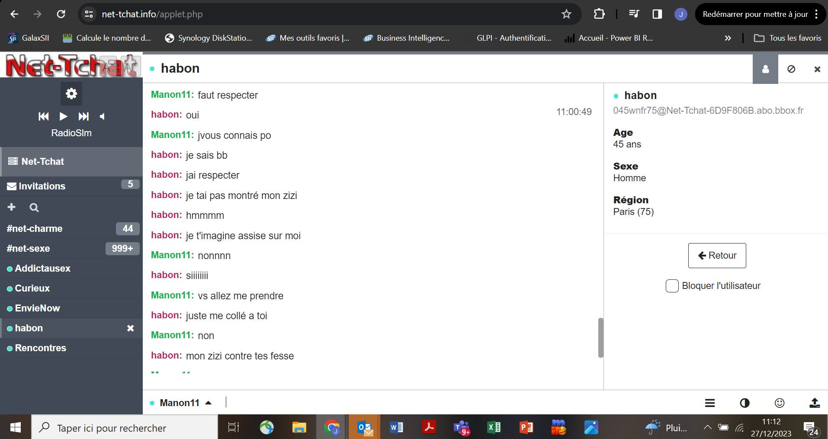The width and height of the screenshot is (828, 439).
Task: Open Task View on taskbar
Action: (x=234, y=427)
